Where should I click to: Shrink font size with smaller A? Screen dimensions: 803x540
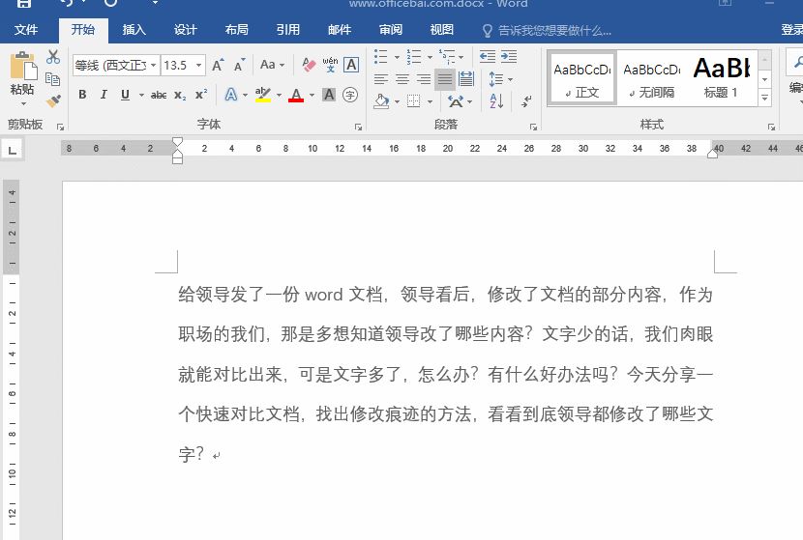(x=239, y=65)
